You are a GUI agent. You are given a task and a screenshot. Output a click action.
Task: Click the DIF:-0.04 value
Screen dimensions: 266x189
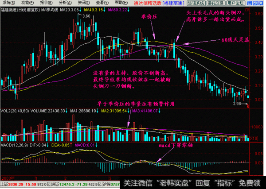tap(38, 145)
